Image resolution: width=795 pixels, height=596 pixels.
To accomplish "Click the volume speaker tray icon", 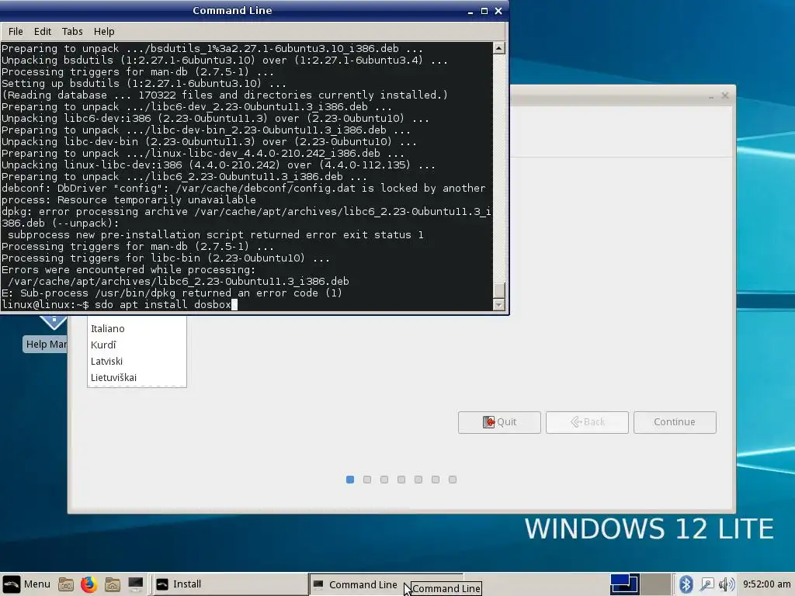I will click(727, 584).
